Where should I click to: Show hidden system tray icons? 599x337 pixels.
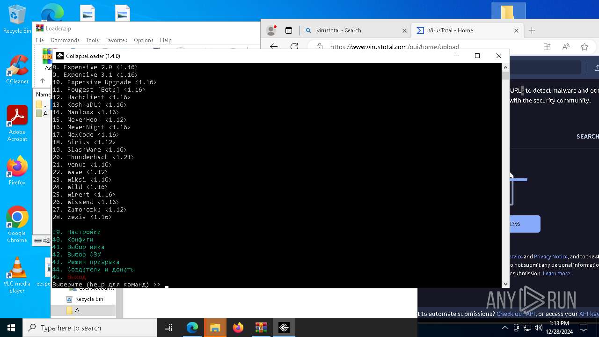[505, 328]
